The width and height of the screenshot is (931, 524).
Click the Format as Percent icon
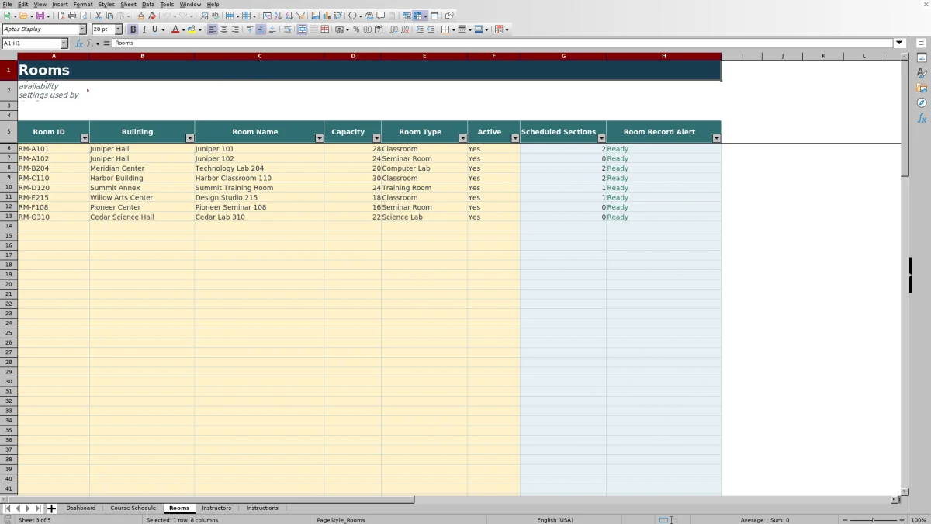pyautogui.click(x=356, y=29)
